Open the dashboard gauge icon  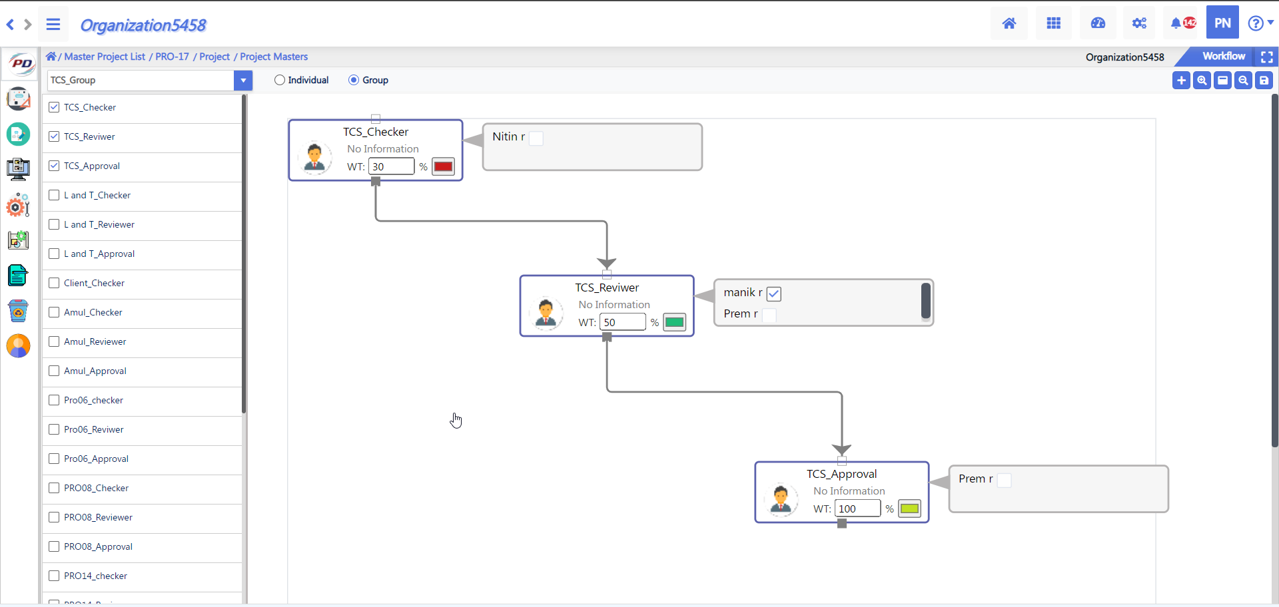click(1098, 24)
